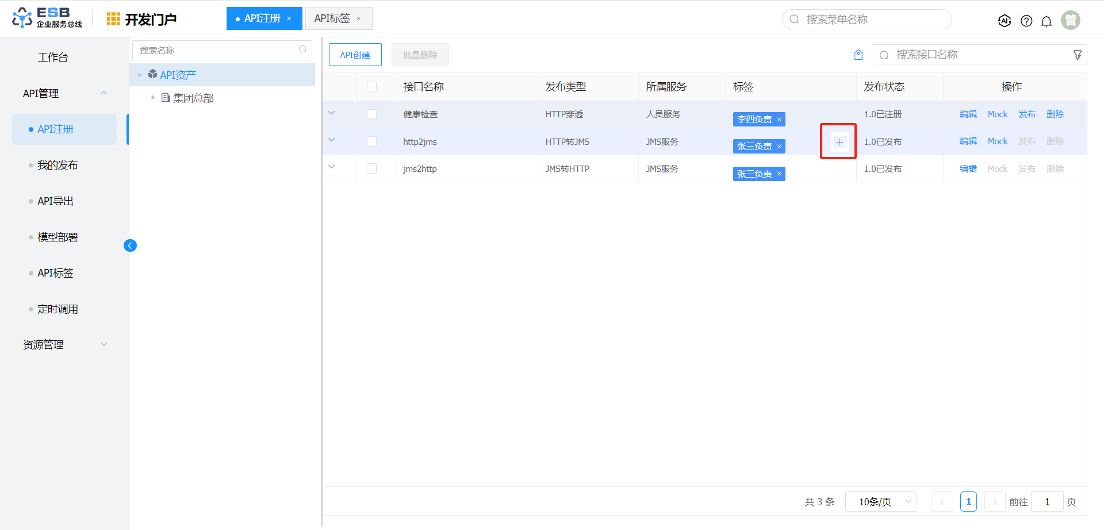The height and width of the screenshot is (530, 1104).
Task: Check the checkbox for 健康检查 row
Action: pyautogui.click(x=371, y=114)
